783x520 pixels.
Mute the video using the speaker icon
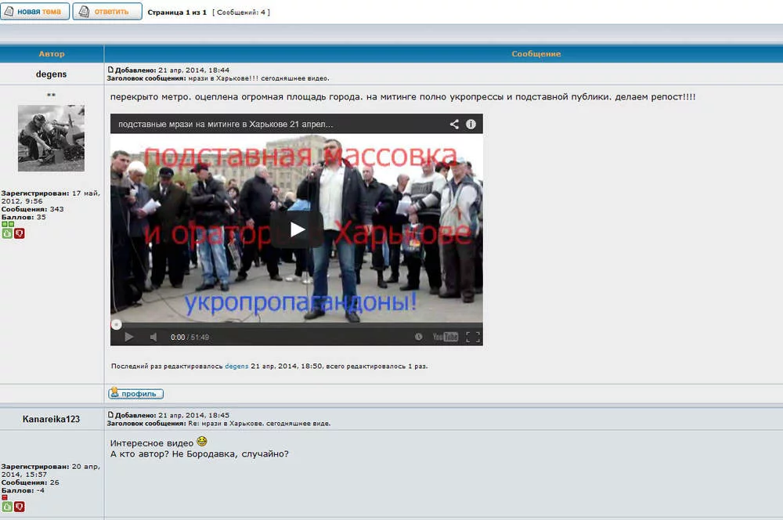point(153,338)
